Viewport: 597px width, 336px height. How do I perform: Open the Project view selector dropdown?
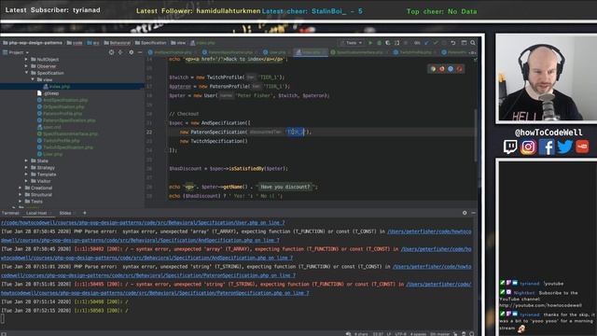(16, 52)
